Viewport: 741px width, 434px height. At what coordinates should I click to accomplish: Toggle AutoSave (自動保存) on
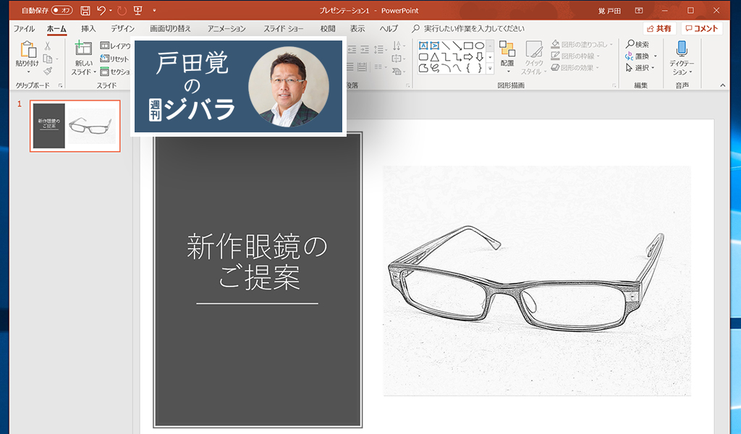coord(62,10)
